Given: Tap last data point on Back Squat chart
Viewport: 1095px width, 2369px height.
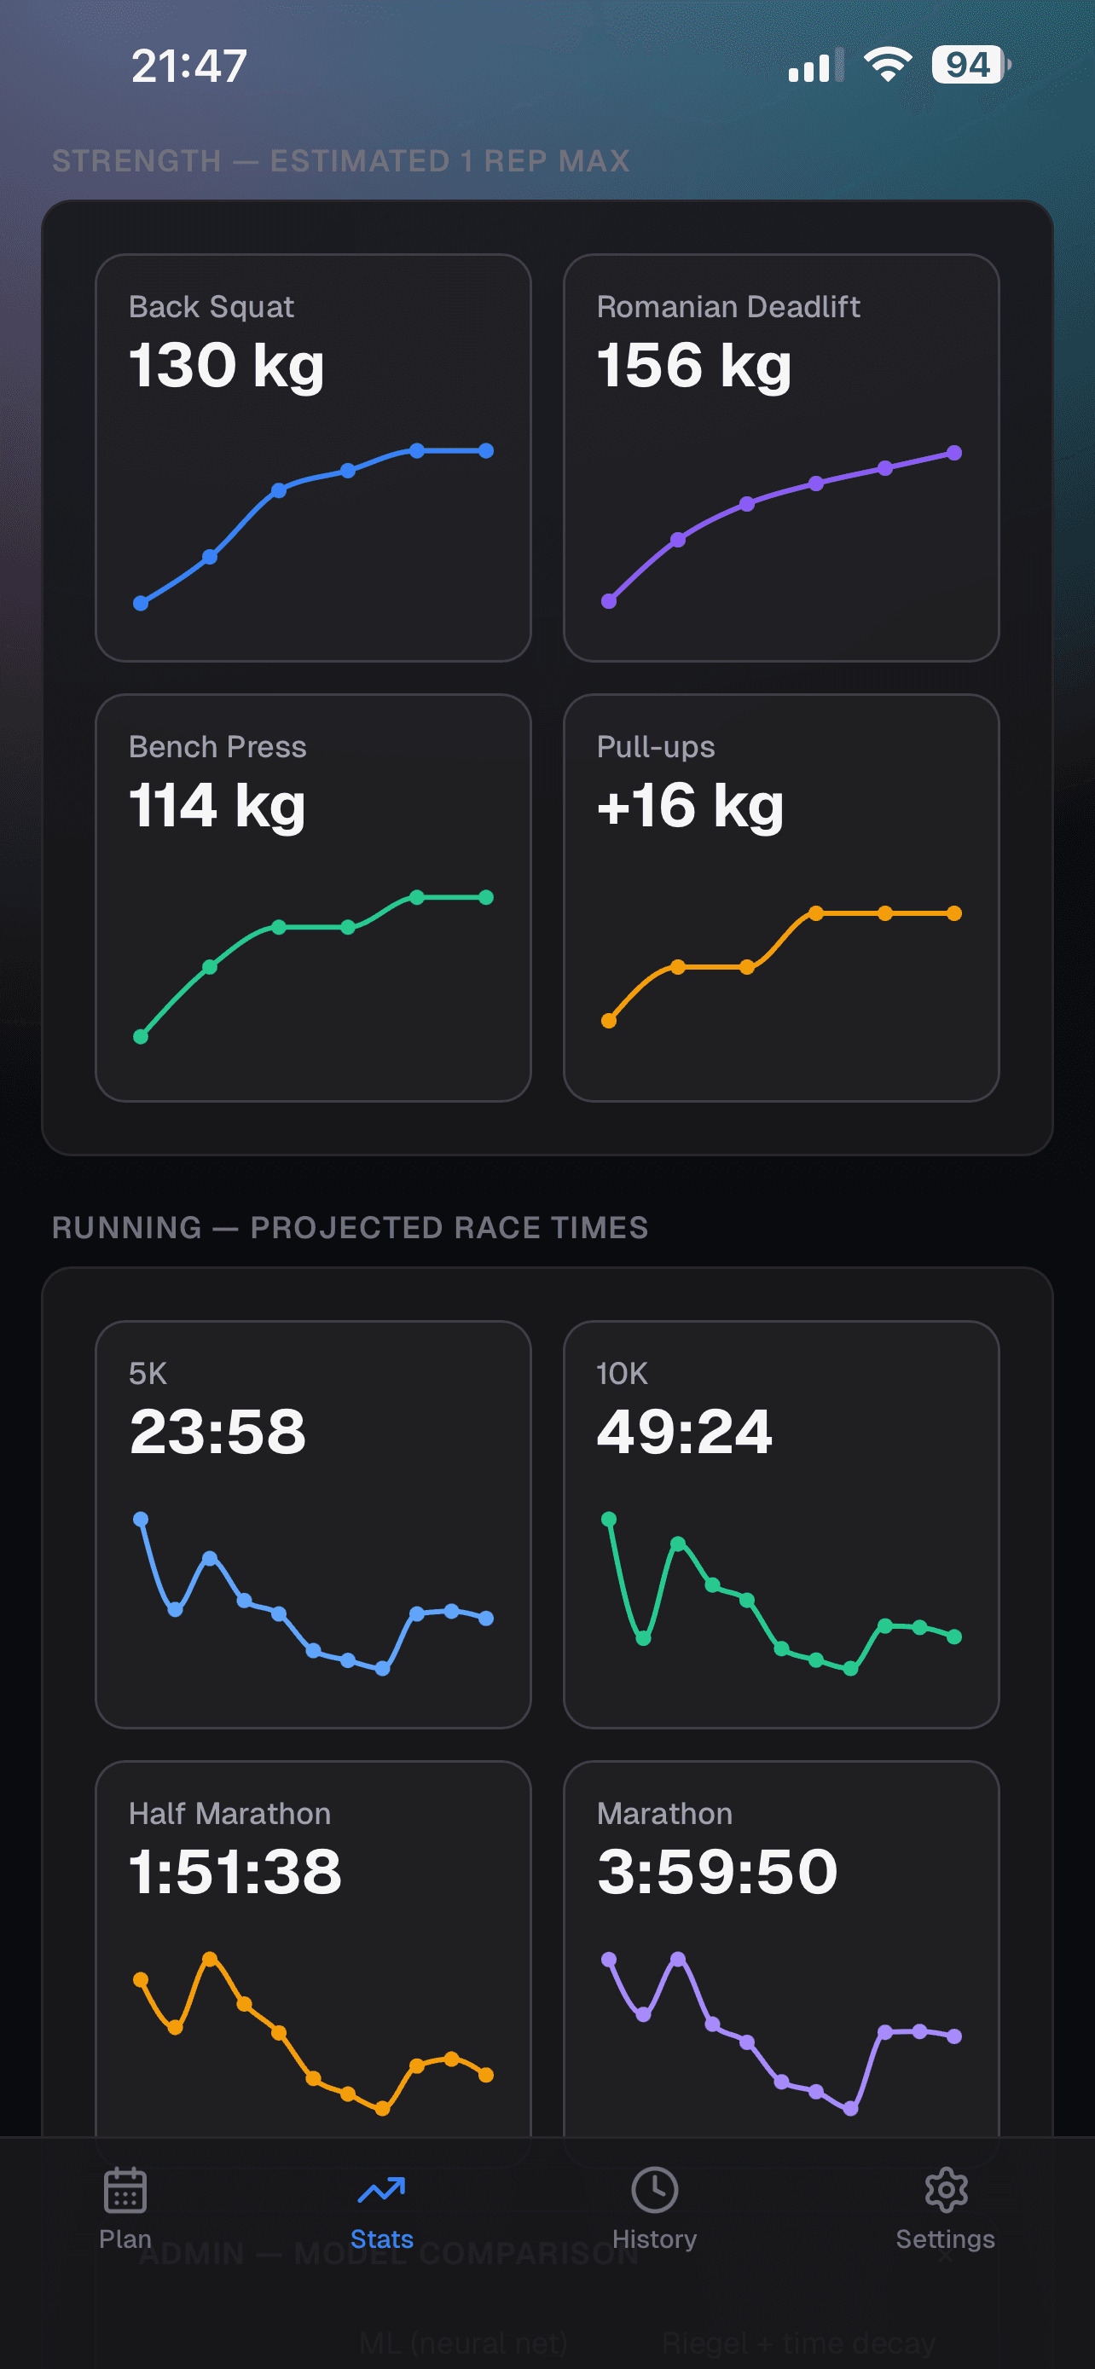Looking at the screenshot, I should [486, 450].
